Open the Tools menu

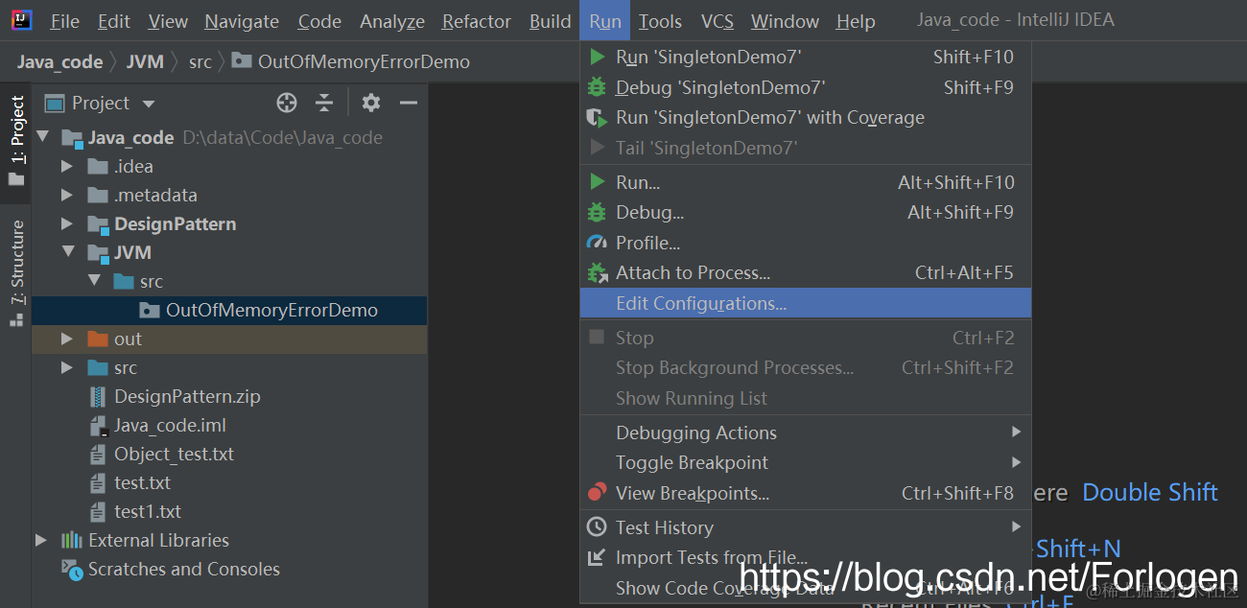point(660,21)
